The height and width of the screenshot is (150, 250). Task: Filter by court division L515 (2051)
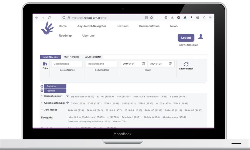tap(129, 103)
